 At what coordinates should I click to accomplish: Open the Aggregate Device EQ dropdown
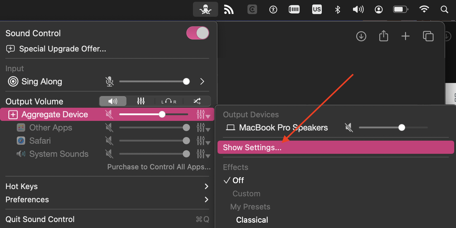pyautogui.click(x=203, y=115)
